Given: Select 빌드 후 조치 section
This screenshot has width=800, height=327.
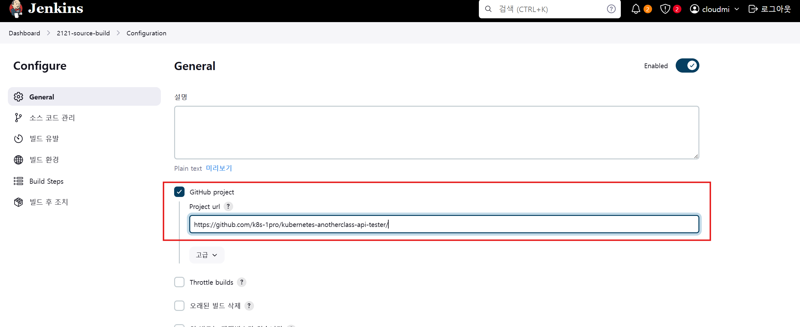Looking at the screenshot, I should pos(84,202).
